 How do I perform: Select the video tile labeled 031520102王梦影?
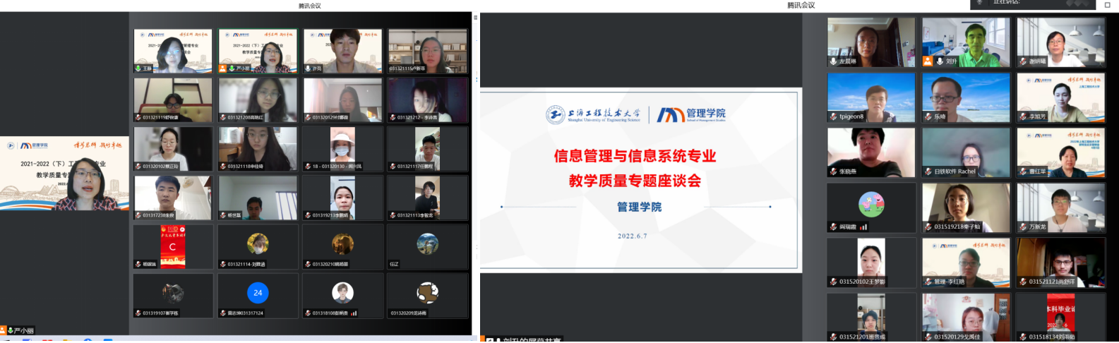[871, 263]
